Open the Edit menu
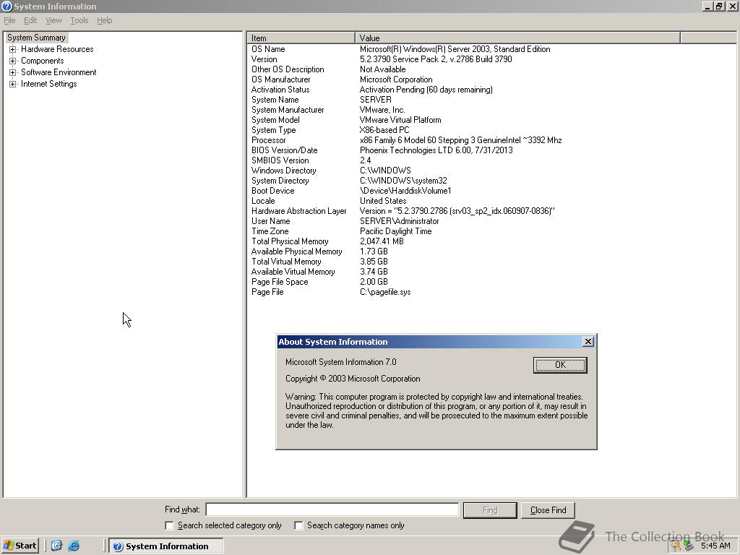This screenshot has width=740, height=555. [x=30, y=20]
